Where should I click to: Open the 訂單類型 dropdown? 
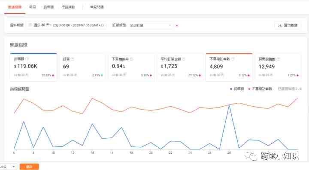(150, 25)
